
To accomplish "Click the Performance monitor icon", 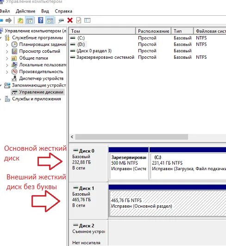I will click(14, 72).
